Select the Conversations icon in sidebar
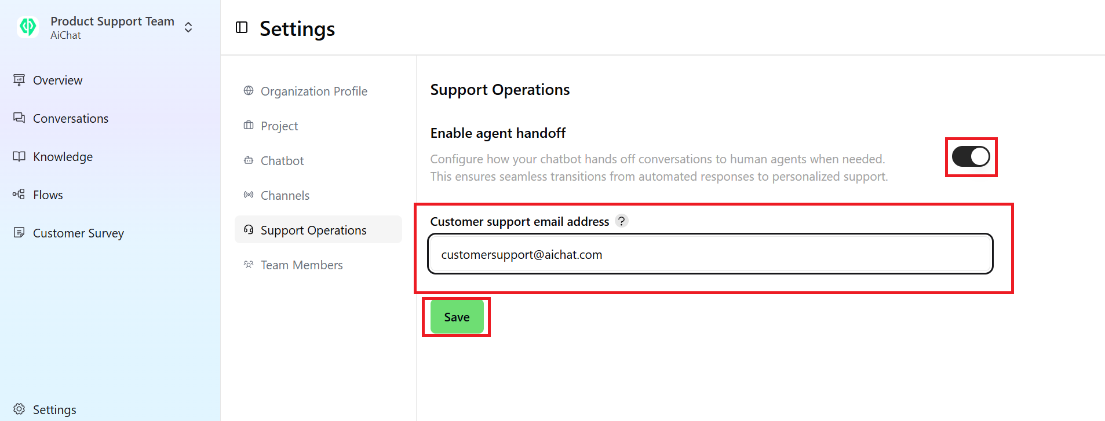 19,118
